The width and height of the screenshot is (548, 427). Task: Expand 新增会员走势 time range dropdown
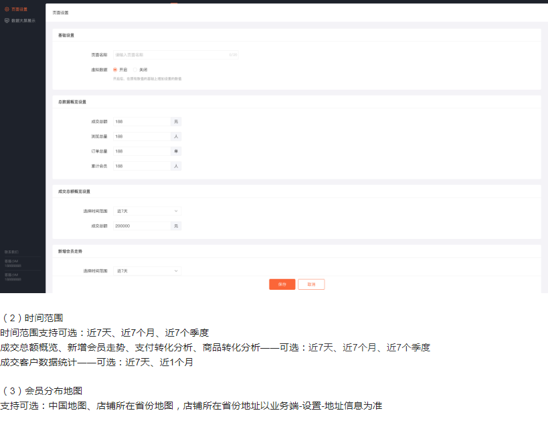[x=147, y=271]
